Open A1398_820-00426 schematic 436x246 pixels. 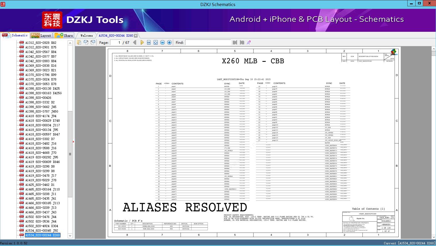tap(38, 98)
